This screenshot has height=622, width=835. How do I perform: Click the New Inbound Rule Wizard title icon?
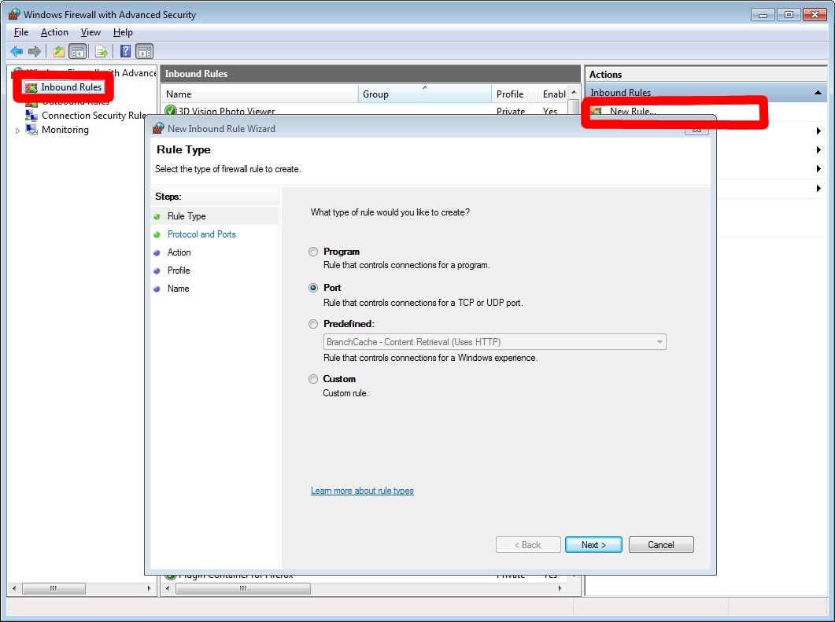pos(158,128)
